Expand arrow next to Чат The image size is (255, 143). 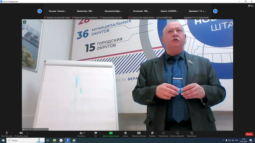coord(100,133)
